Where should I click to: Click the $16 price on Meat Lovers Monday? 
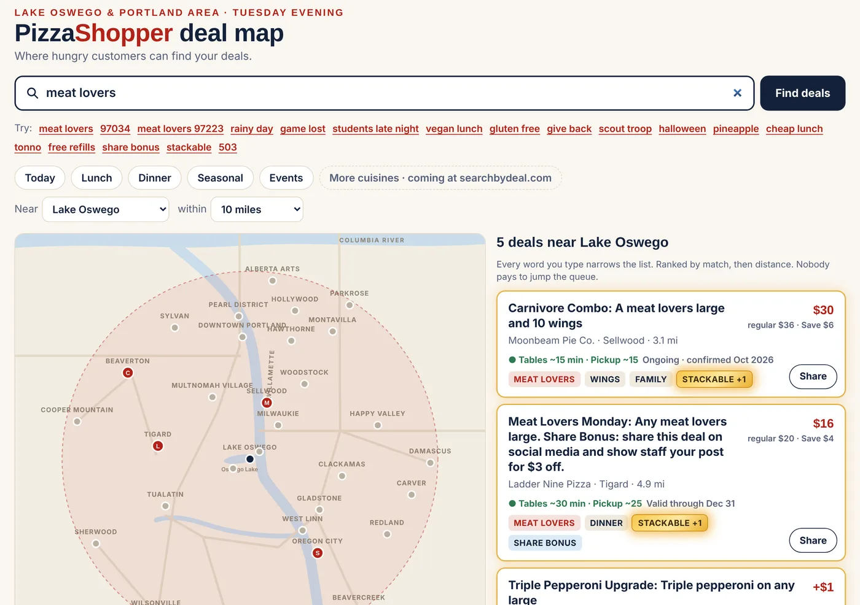[x=823, y=423]
